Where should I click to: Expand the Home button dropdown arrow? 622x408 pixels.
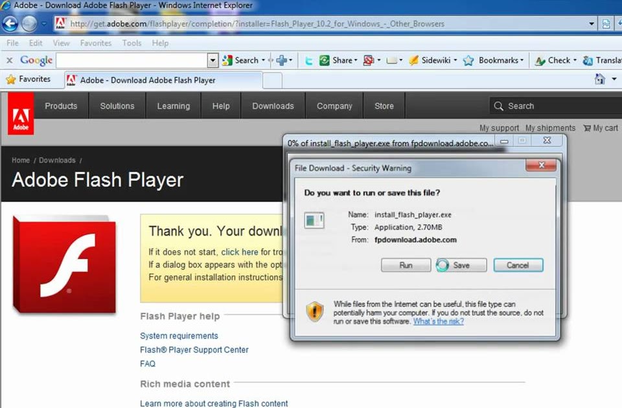614,79
